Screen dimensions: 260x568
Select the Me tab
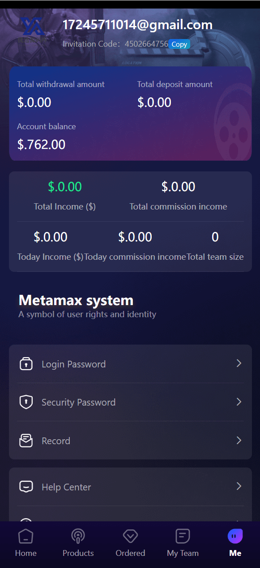(x=235, y=543)
